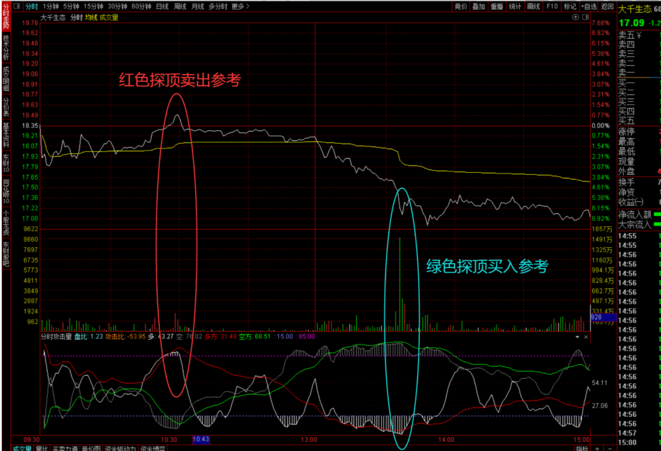Switch to the 5分钟 chart
The image size is (661, 451).
[71, 6]
